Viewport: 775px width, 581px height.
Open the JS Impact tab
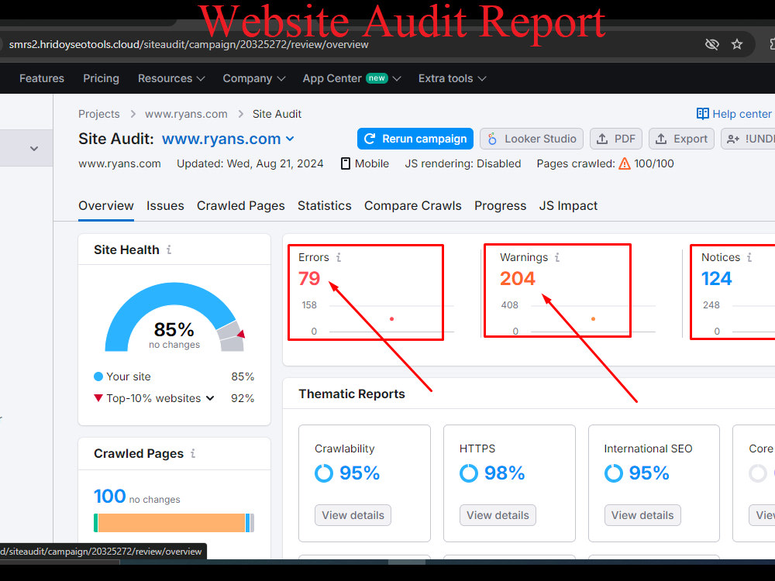(x=568, y=205)
